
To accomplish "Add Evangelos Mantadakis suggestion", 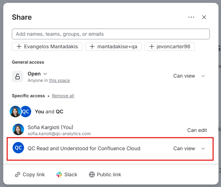I will pos(47,46).
